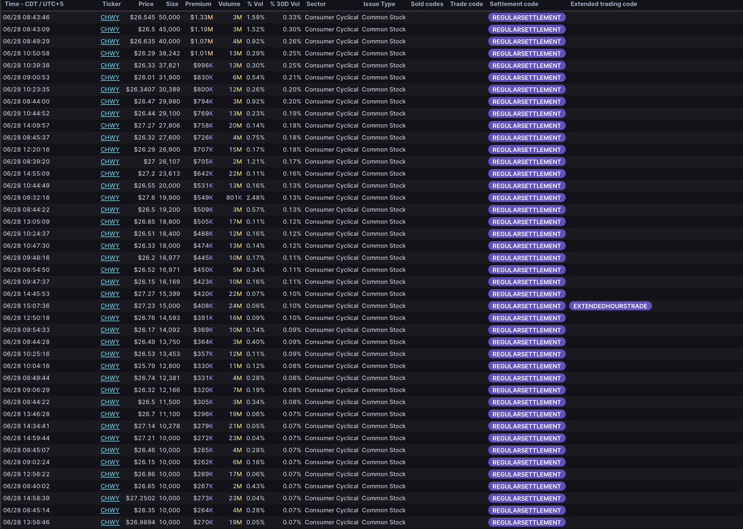Click the volume 24M in the 15:07:36 row

[x=235, y=306]
